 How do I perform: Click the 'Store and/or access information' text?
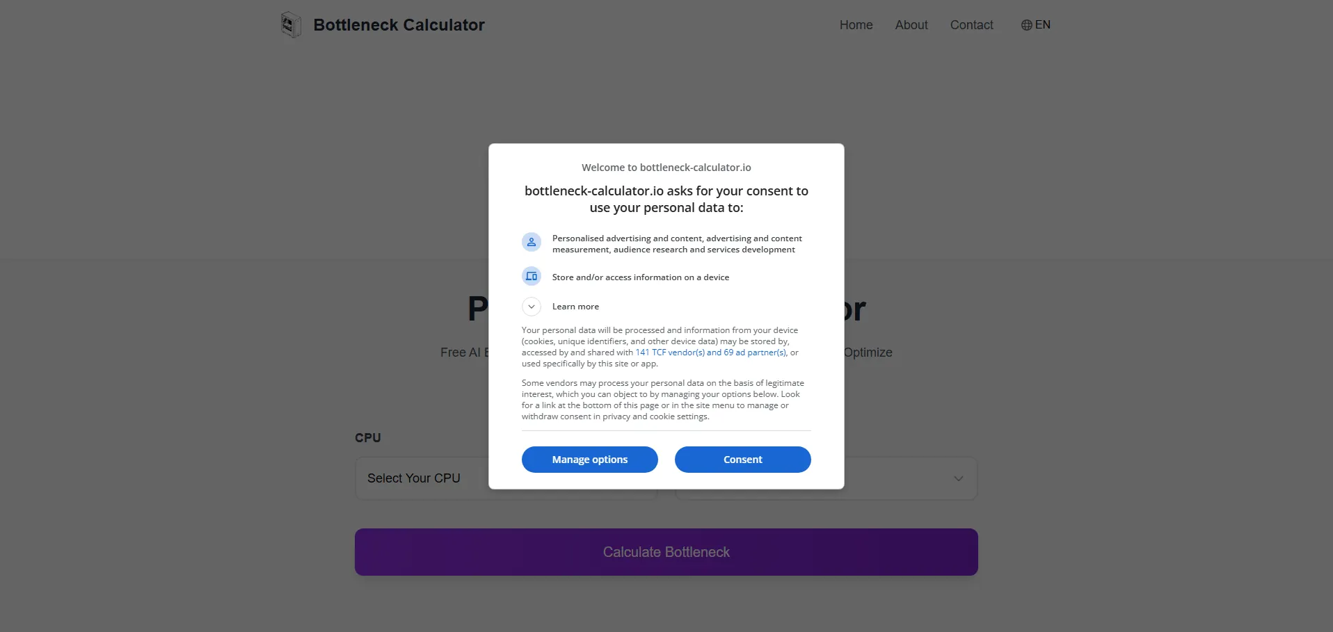(640, 277)
